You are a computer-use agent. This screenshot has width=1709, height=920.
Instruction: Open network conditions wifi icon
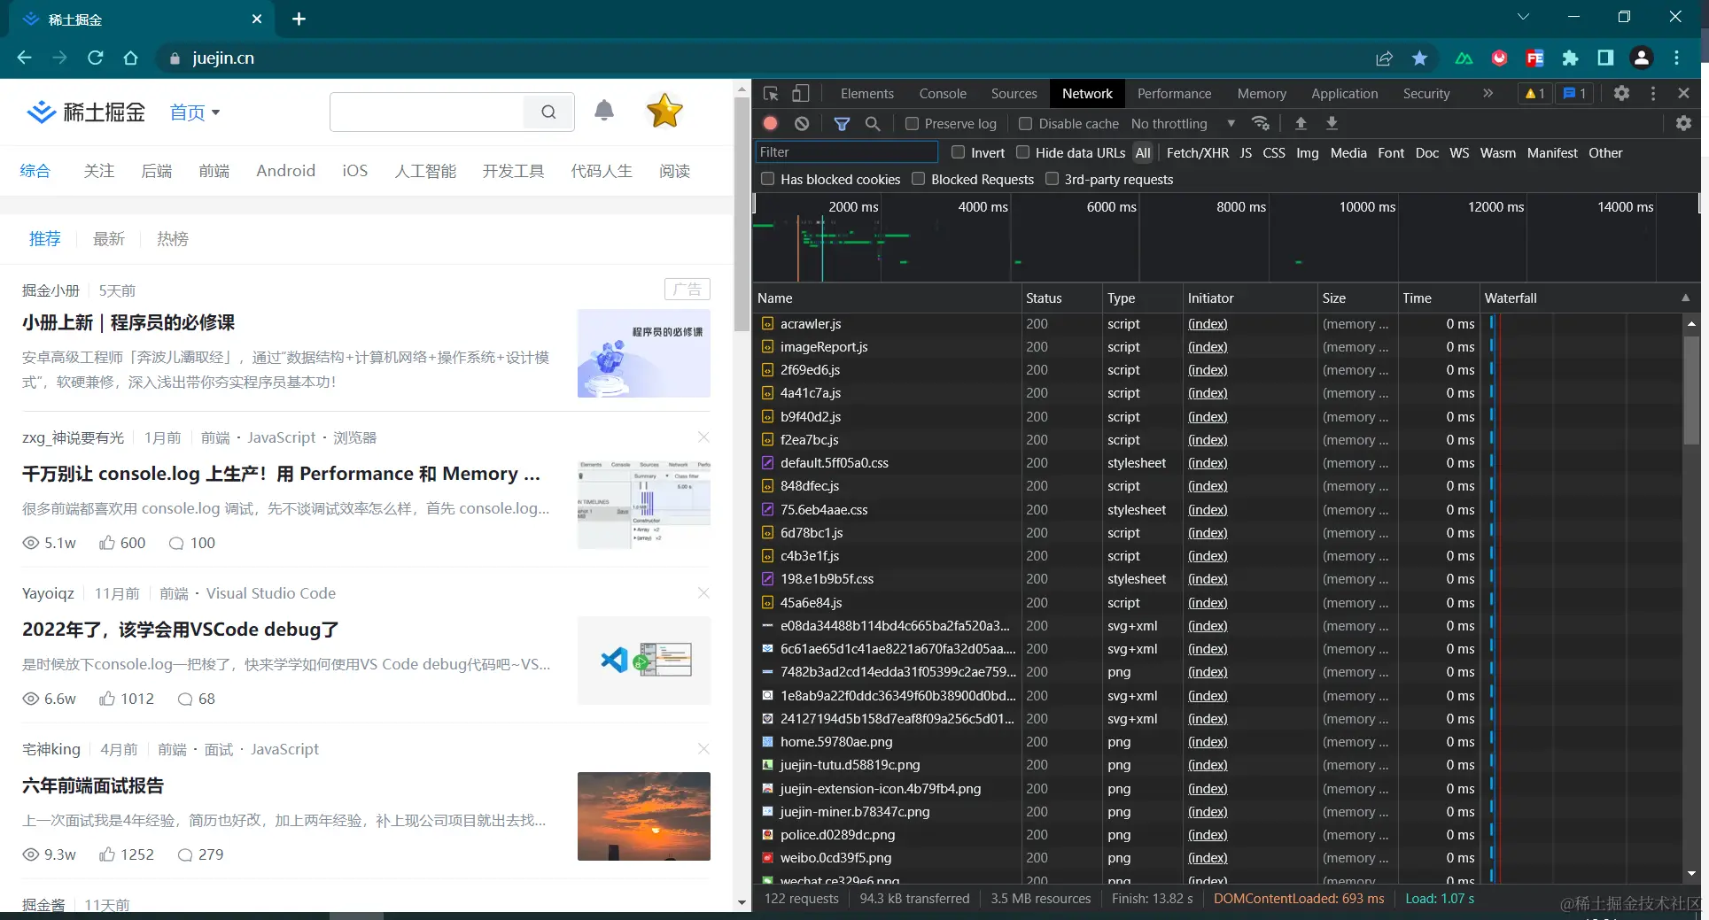[x=1261, y=123]
